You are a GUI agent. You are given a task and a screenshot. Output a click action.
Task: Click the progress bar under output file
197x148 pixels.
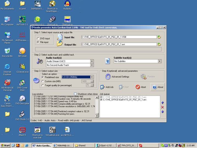click(x=98, y=49)
